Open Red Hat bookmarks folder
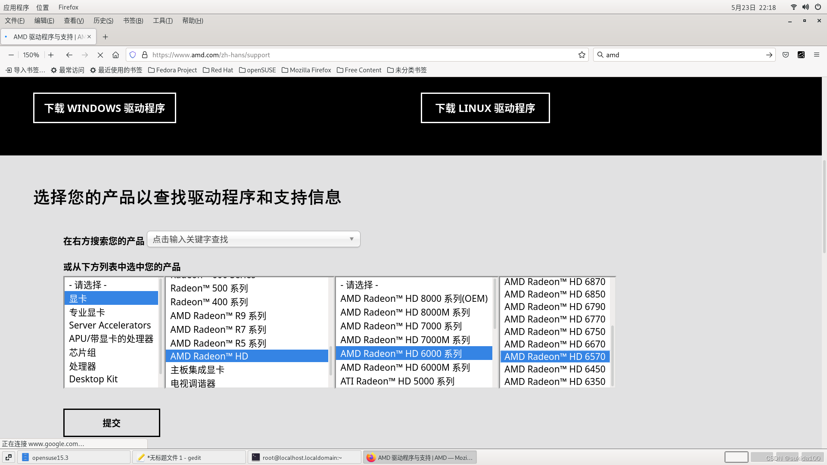Image resolution: width=827 pixels, height=465 pixels. click(x=218, y=70)
